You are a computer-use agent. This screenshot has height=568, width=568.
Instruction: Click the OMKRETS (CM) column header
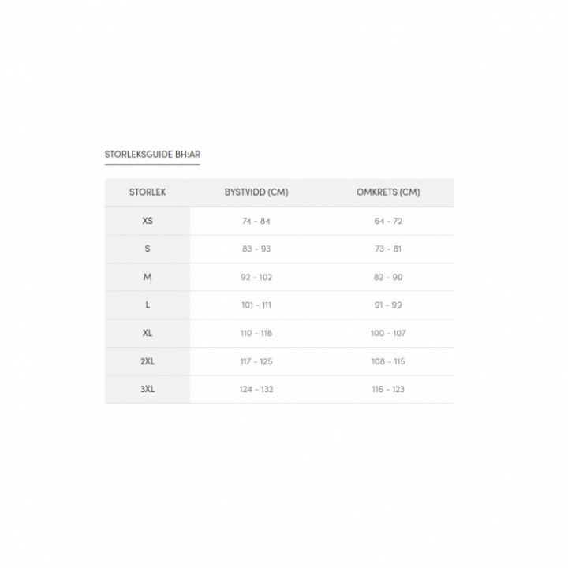point(388,192)
